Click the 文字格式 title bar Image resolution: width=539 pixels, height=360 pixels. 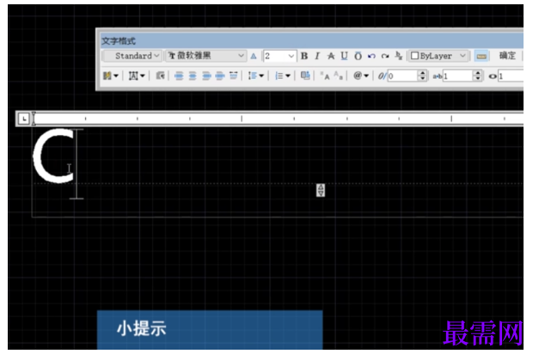pyautogui.click(x=312, y=41)
